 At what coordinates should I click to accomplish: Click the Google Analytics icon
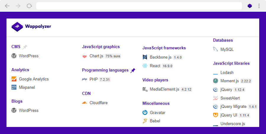coord(14,79)
